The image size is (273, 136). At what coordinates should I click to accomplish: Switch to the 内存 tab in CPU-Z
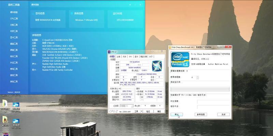point(124,56)
